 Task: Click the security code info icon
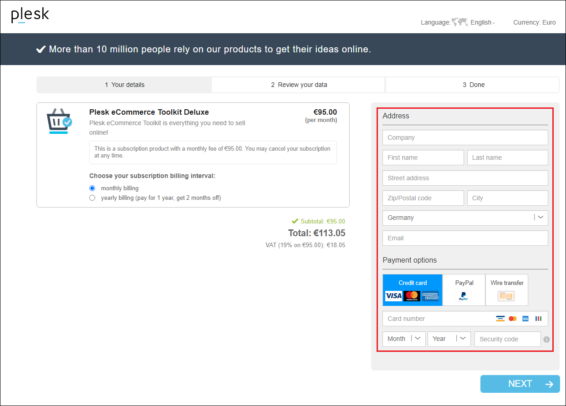pos(546,339)
